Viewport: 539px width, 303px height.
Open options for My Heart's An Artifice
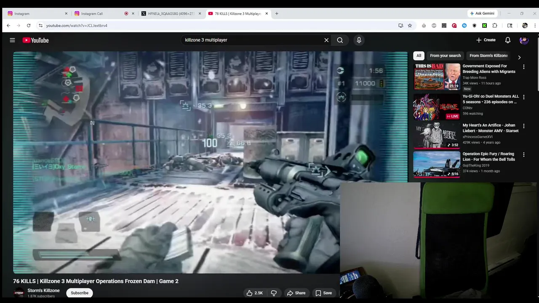tap(524, 126)
